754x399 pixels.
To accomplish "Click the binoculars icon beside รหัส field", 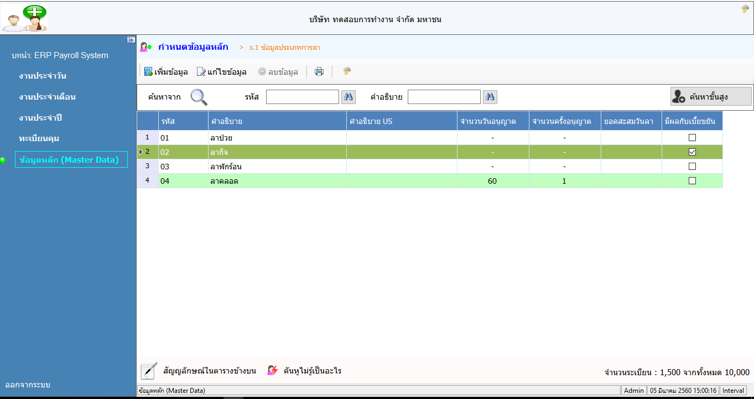I will [349, 97].
